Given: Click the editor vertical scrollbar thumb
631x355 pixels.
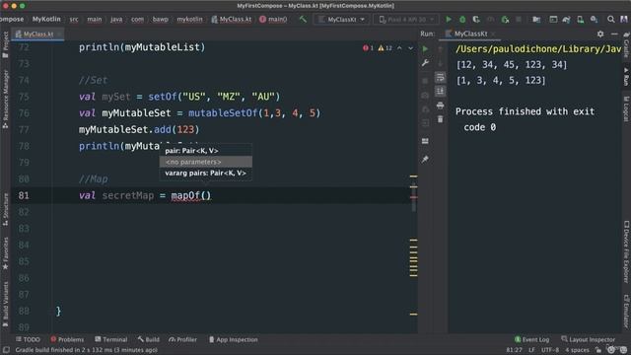Looking at the screenshot, I should [x=414, y=197].
